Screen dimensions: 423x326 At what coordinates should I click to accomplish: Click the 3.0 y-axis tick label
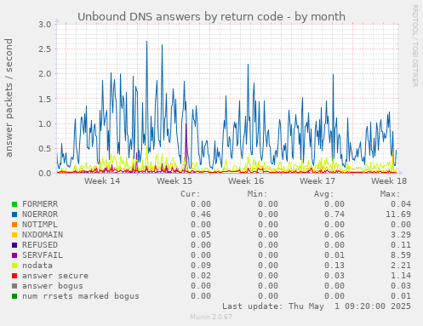[45, 25]
